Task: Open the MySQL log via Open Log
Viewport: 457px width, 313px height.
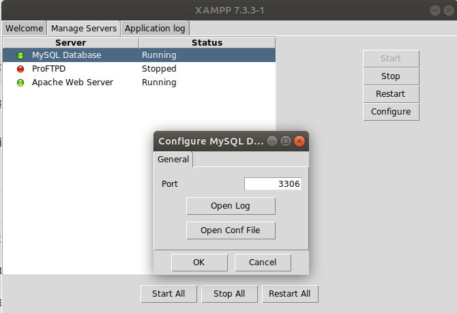Action: point(231,206)
